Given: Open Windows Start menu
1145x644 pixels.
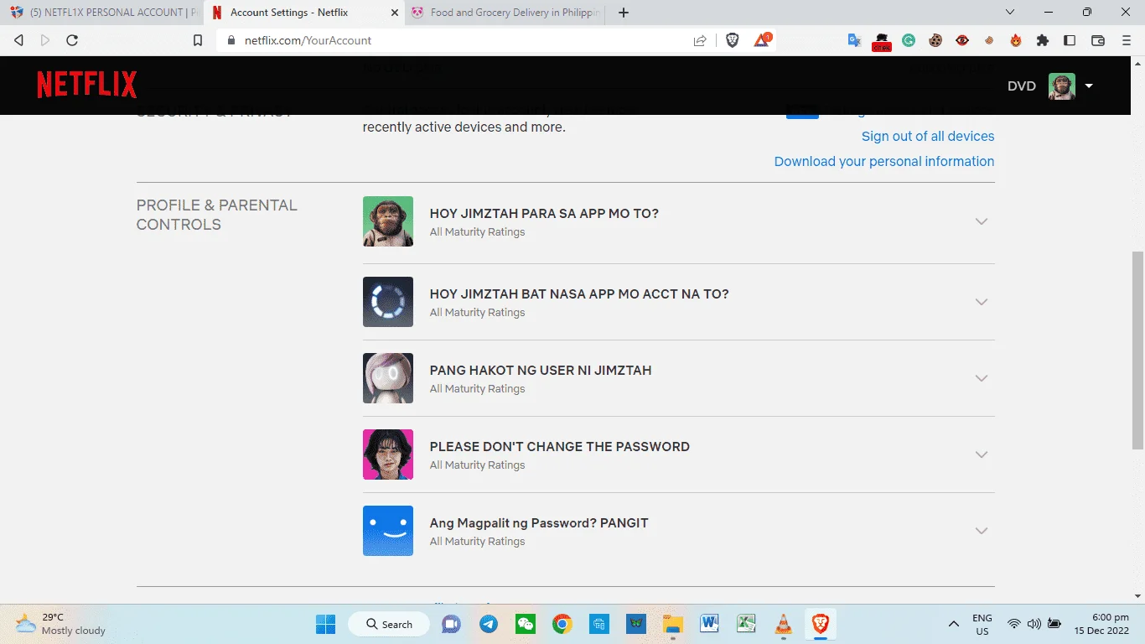Looking at the screenshot, I should (x=326, y=624).
